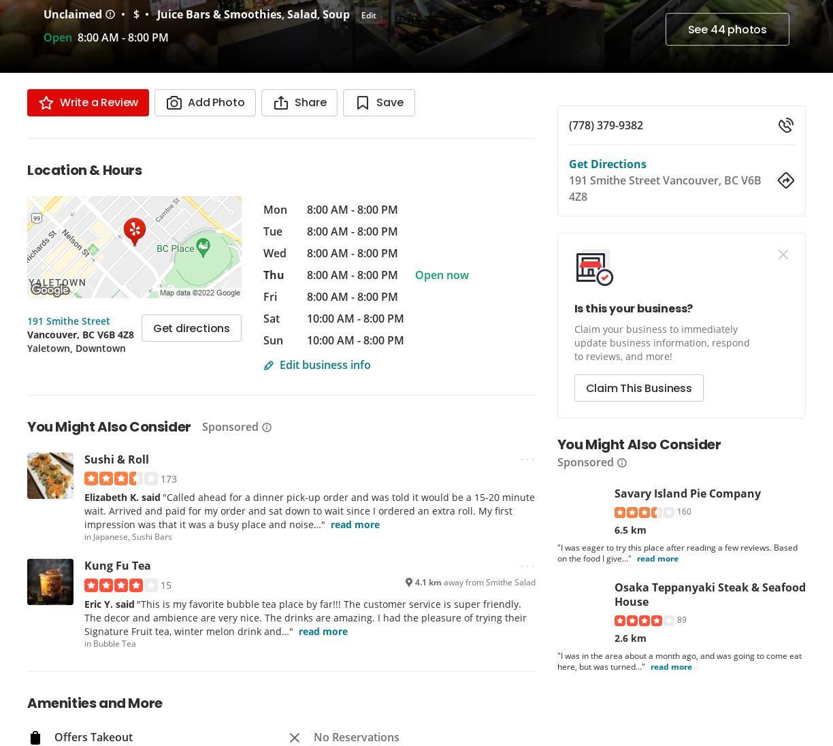Click the Add Photo button
This screenshot has width=833, height=746.
tap(205, 103)
